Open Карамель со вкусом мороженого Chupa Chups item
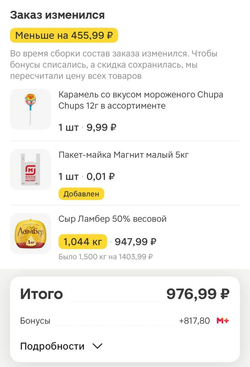 point(141,100)
